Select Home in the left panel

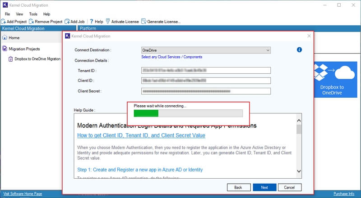click(x=14, y=38)
